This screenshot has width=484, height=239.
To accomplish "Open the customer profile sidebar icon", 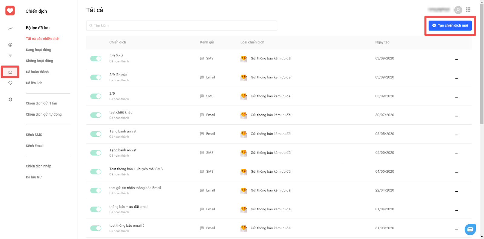I will 10,45.
